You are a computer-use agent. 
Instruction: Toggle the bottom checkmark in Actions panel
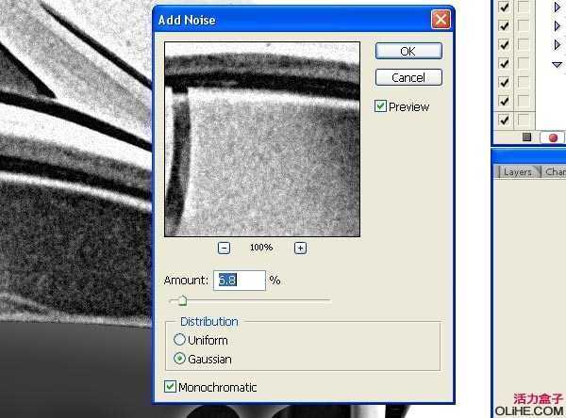504,120
